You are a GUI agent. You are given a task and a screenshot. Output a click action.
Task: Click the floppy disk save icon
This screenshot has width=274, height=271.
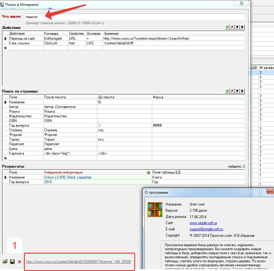tap(12, 262)
